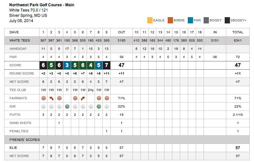This screenshot has height=162, width=254.
Task: Click the black 2BOGEY+ legend swatch
Action: pyautogui.click(x=227, y=20)
